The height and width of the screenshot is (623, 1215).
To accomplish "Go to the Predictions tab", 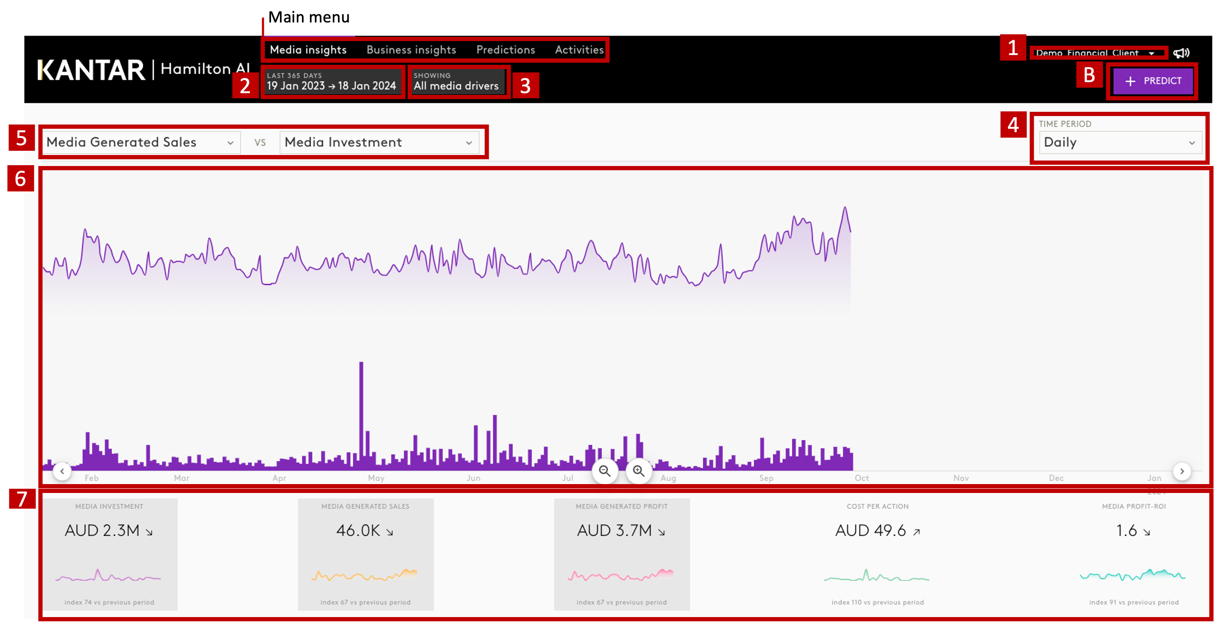I will coord(505,50).
